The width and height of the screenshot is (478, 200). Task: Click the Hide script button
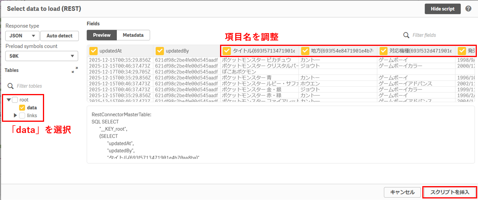click(x=442, y=9)
